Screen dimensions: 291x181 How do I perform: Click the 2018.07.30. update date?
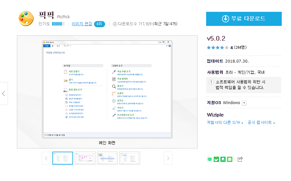[x=237, y=61]
